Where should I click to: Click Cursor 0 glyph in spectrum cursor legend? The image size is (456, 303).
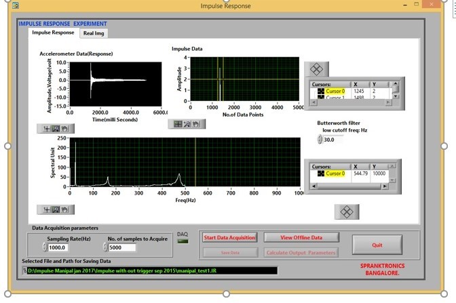point(321,174)
